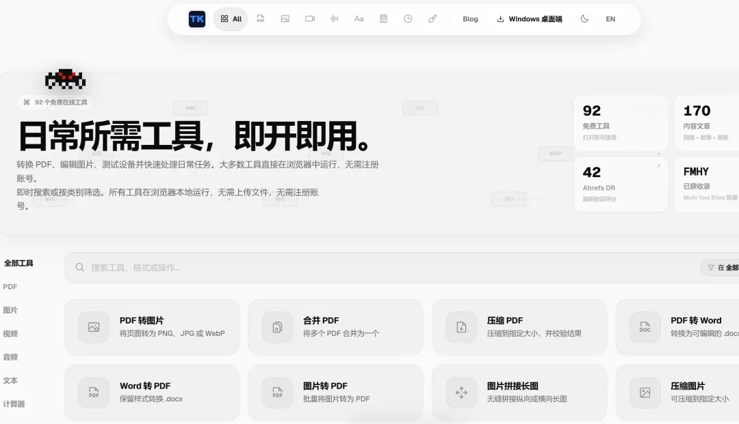Select 全部工具 in the sidebar
739x424 pixels.
pos(19,263)
